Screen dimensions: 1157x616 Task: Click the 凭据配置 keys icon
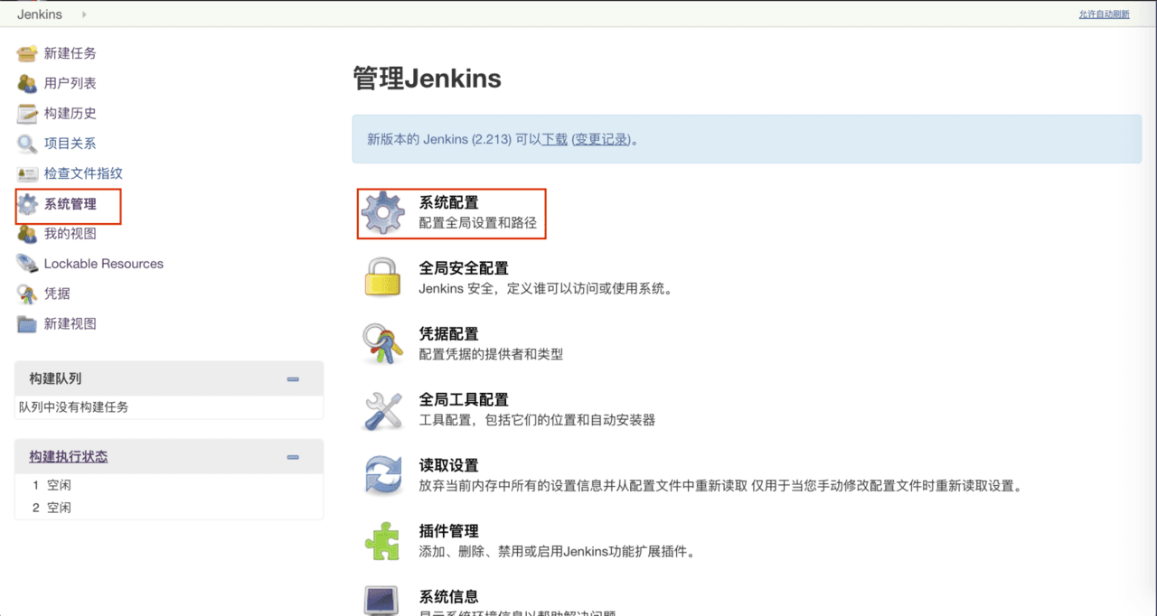[383, 343]
